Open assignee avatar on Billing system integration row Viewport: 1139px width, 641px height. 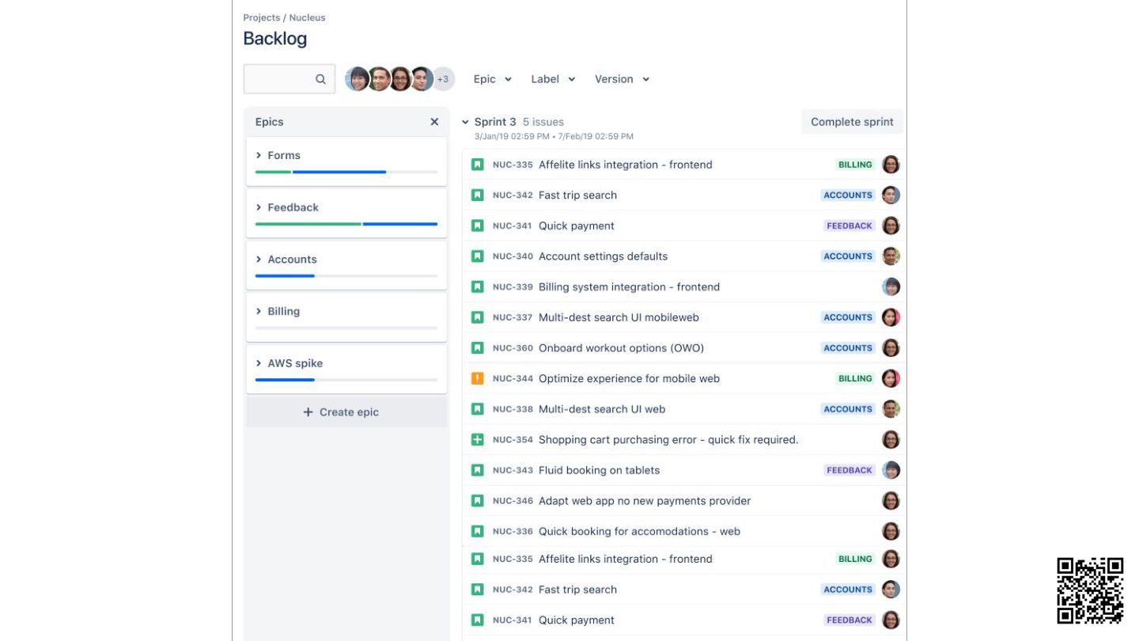point(891,286)
